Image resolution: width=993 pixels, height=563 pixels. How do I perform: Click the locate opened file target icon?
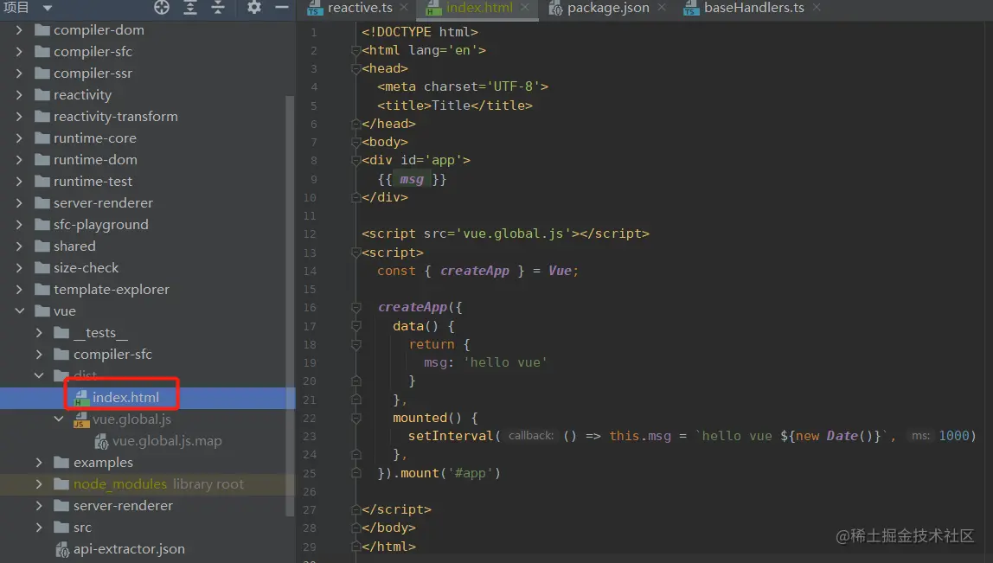(x=162, y=8)
